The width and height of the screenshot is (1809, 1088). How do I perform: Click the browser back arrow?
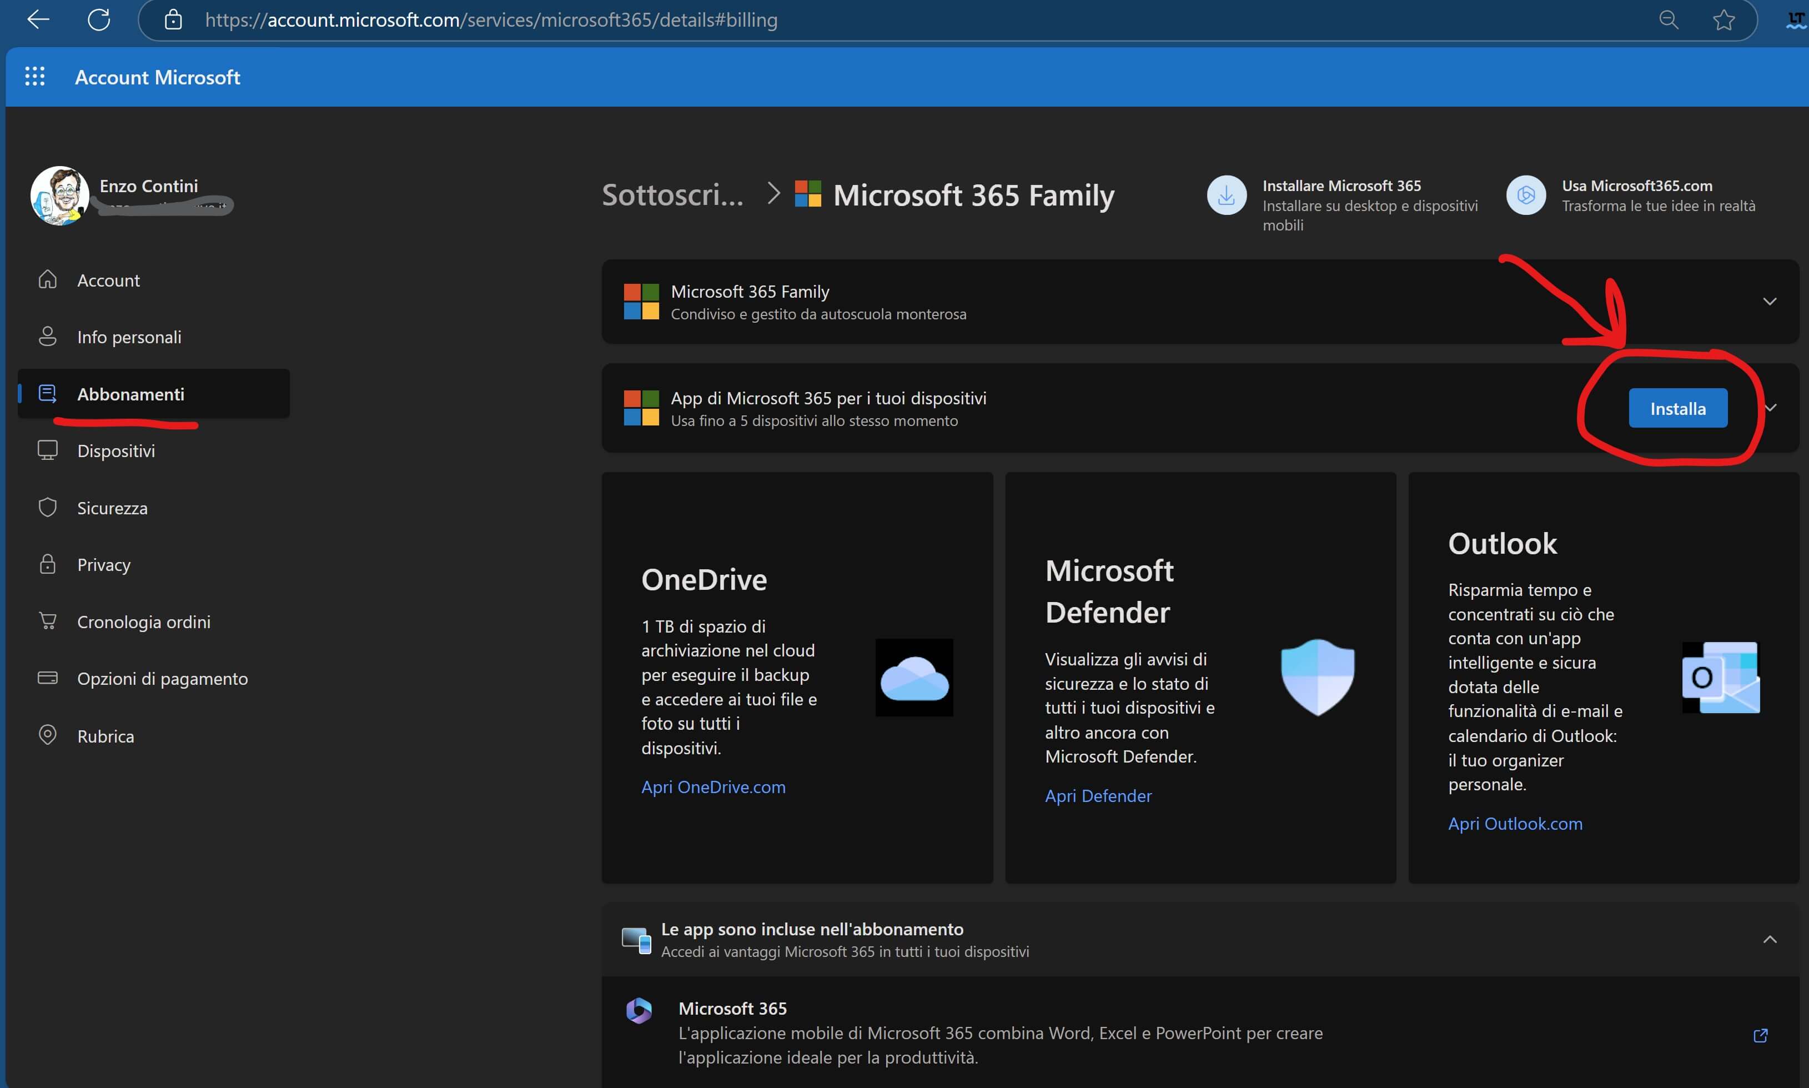38,20
